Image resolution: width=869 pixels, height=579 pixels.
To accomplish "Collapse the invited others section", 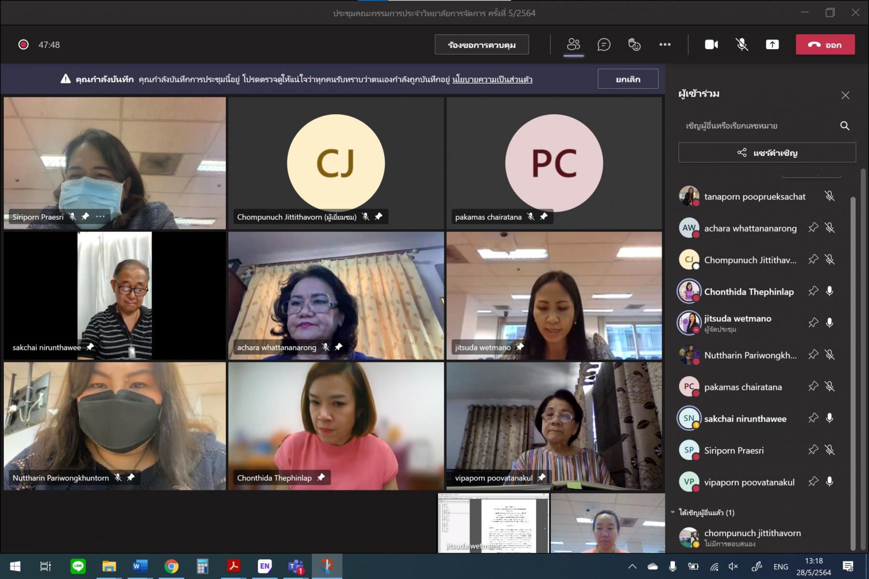I will click(x=673, y=512).
